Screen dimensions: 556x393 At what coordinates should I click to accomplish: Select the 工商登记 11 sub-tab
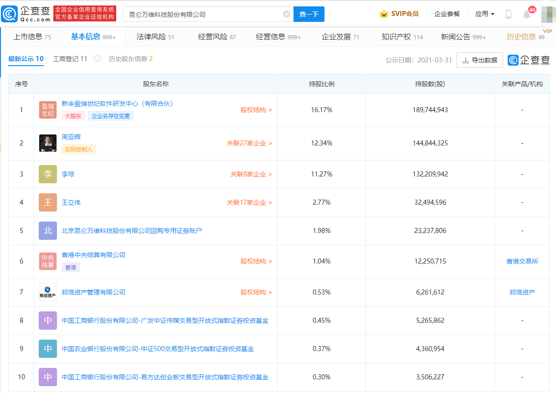pyautogui.click(x=70, y=59)
